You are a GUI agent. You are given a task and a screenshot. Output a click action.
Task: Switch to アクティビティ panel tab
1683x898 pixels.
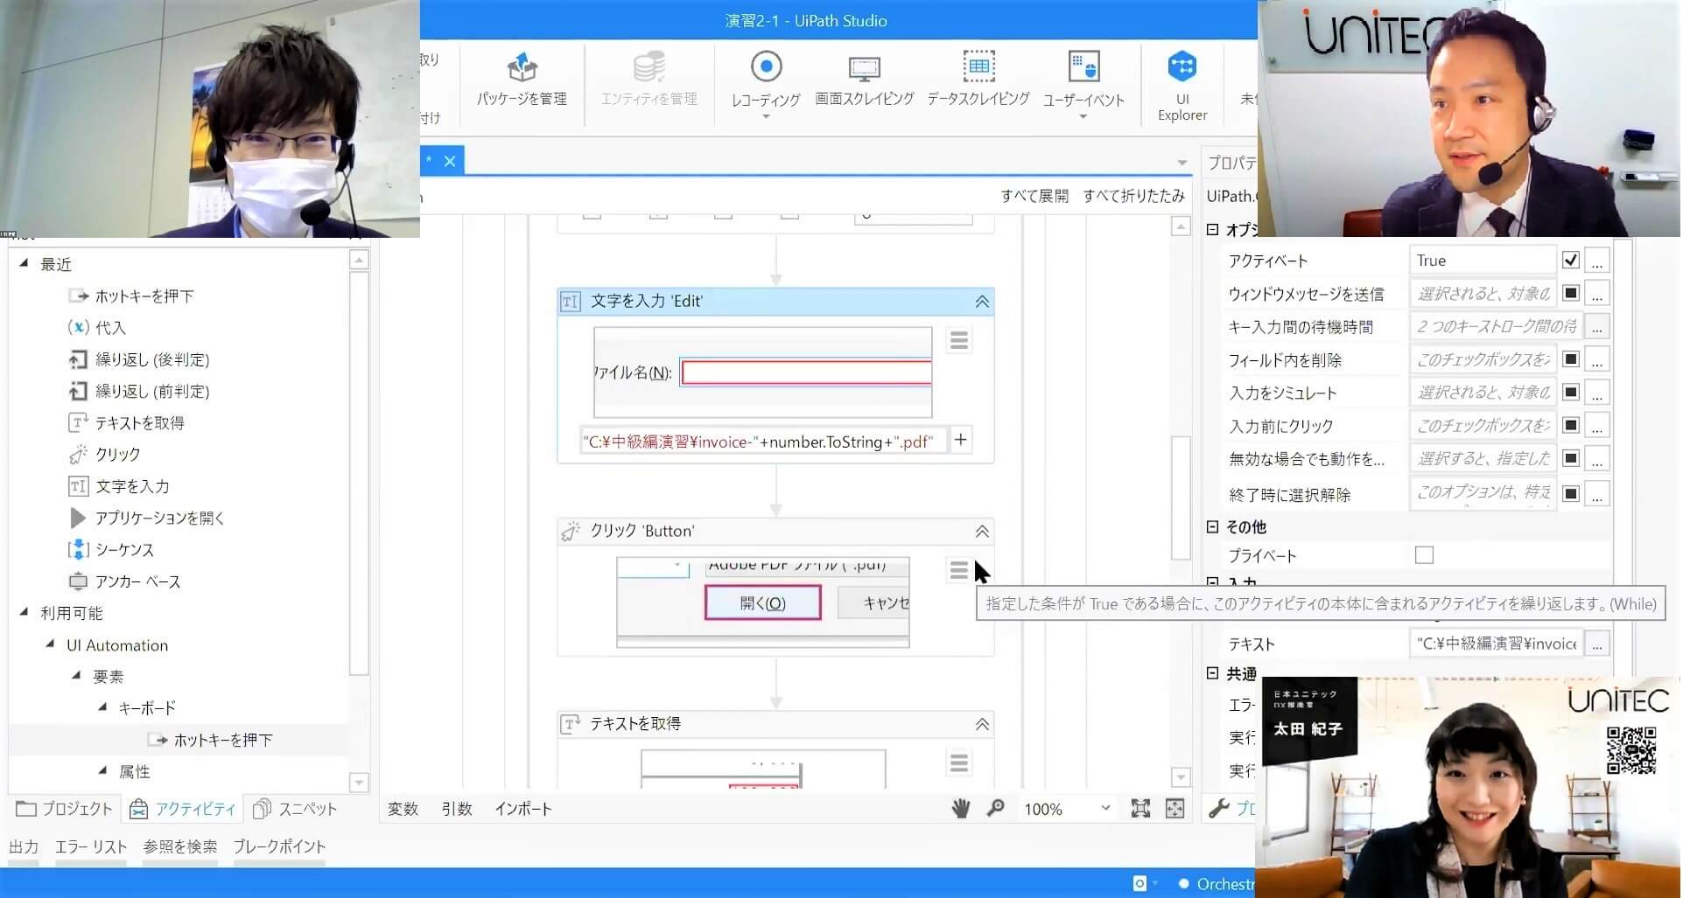pyautogui.click(x=182, y=809)
